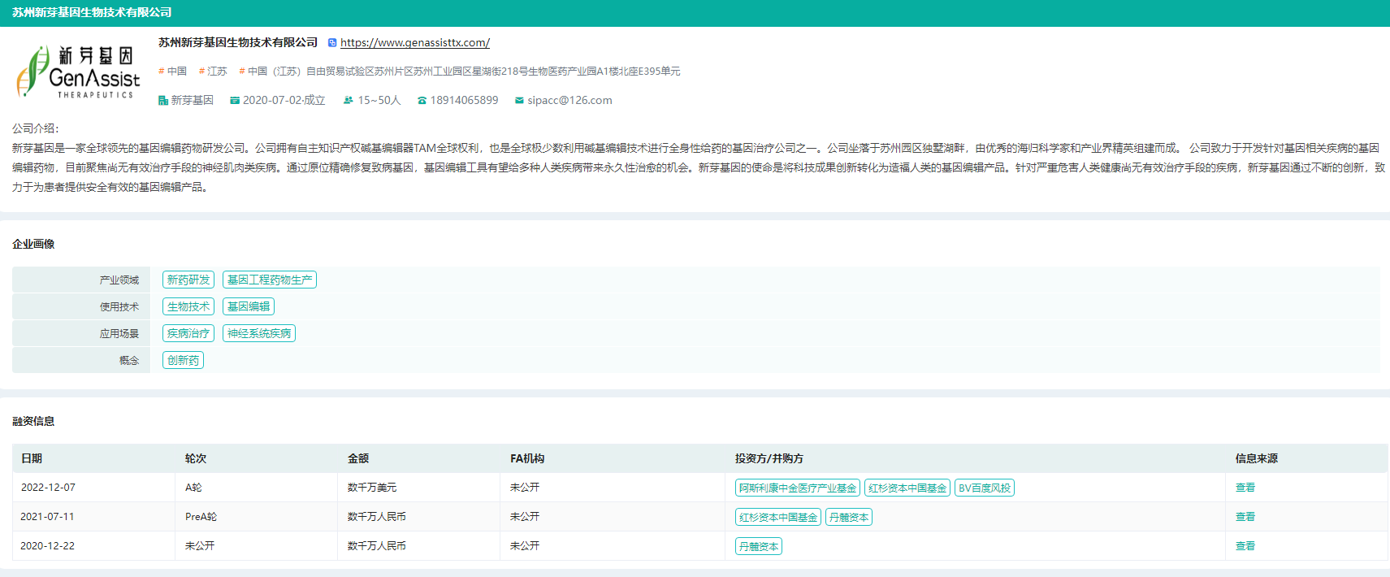Open the BV百度风投 investor tag
This screenshot has width=1390, height=577.
[984, 488]
